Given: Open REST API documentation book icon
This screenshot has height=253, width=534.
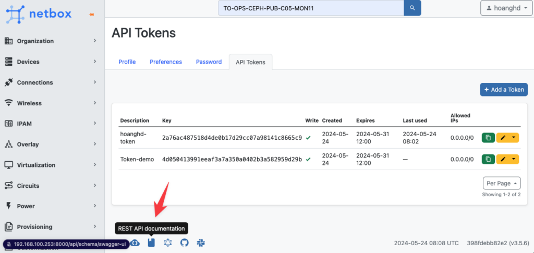Looking at the screenshot, I should click(x=152, y=243).
